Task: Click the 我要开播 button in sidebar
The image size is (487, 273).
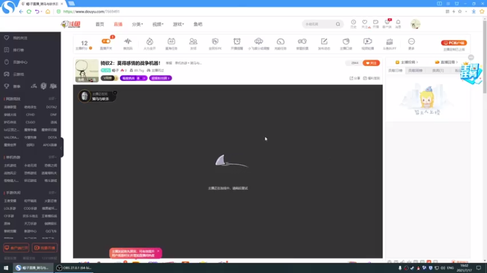Action: (44, 248)
